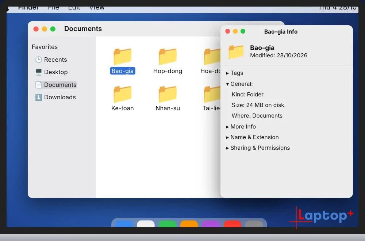Expand the Tags section
365x241 pixels.
(227, 73)
